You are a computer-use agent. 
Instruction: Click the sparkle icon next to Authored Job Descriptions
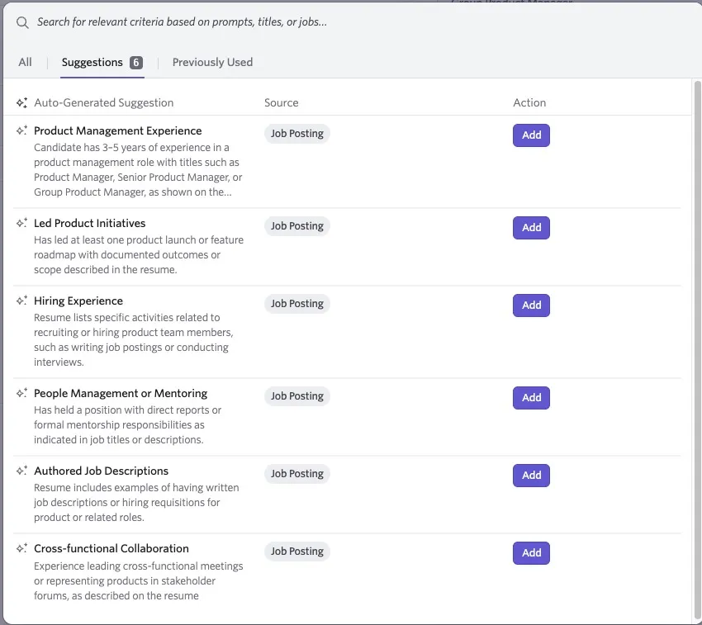pyautogui.click(x=22, y=471)
